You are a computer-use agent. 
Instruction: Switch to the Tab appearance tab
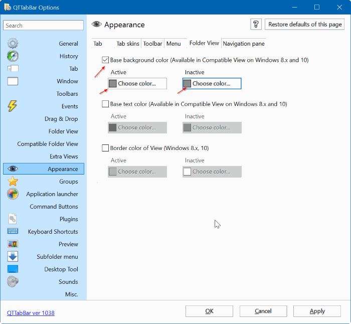coord(98,44)
